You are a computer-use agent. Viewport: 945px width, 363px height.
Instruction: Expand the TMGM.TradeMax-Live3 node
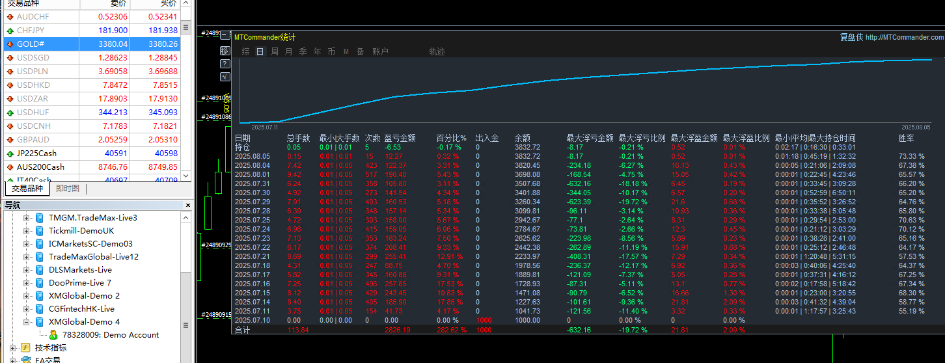pyautogui.click(x=27, y=217)
